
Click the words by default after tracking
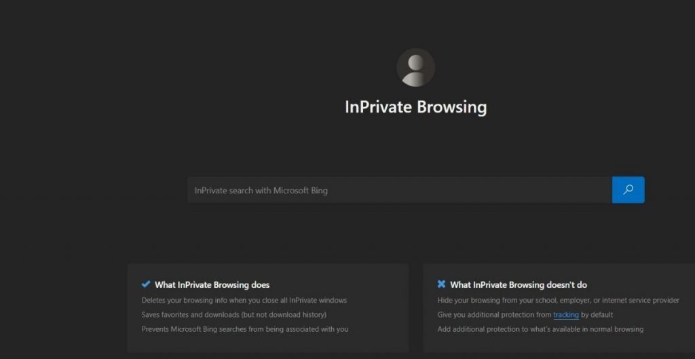pyautogui.click(x=597, y=315)
